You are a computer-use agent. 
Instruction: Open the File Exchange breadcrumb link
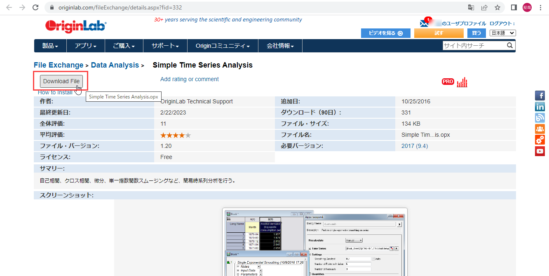tap(59, 65)
